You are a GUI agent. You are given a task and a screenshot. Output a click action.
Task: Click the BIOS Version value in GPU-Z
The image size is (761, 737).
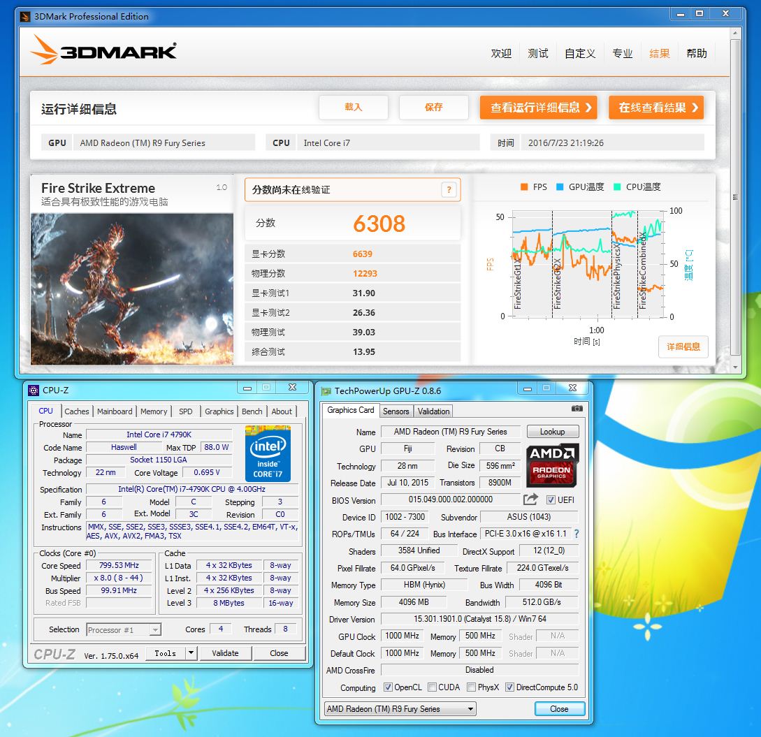pos(451,499)
